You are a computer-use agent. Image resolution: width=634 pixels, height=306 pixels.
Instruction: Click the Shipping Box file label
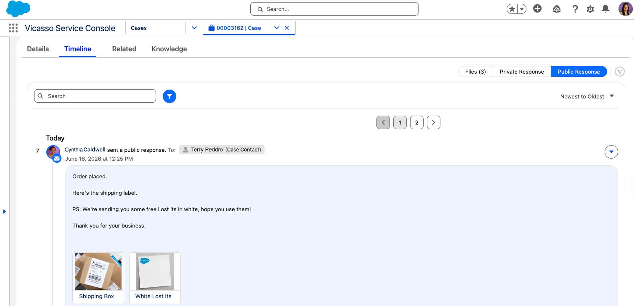(97, 296)
